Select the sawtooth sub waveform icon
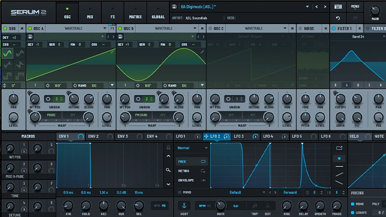 pos(19,65)
